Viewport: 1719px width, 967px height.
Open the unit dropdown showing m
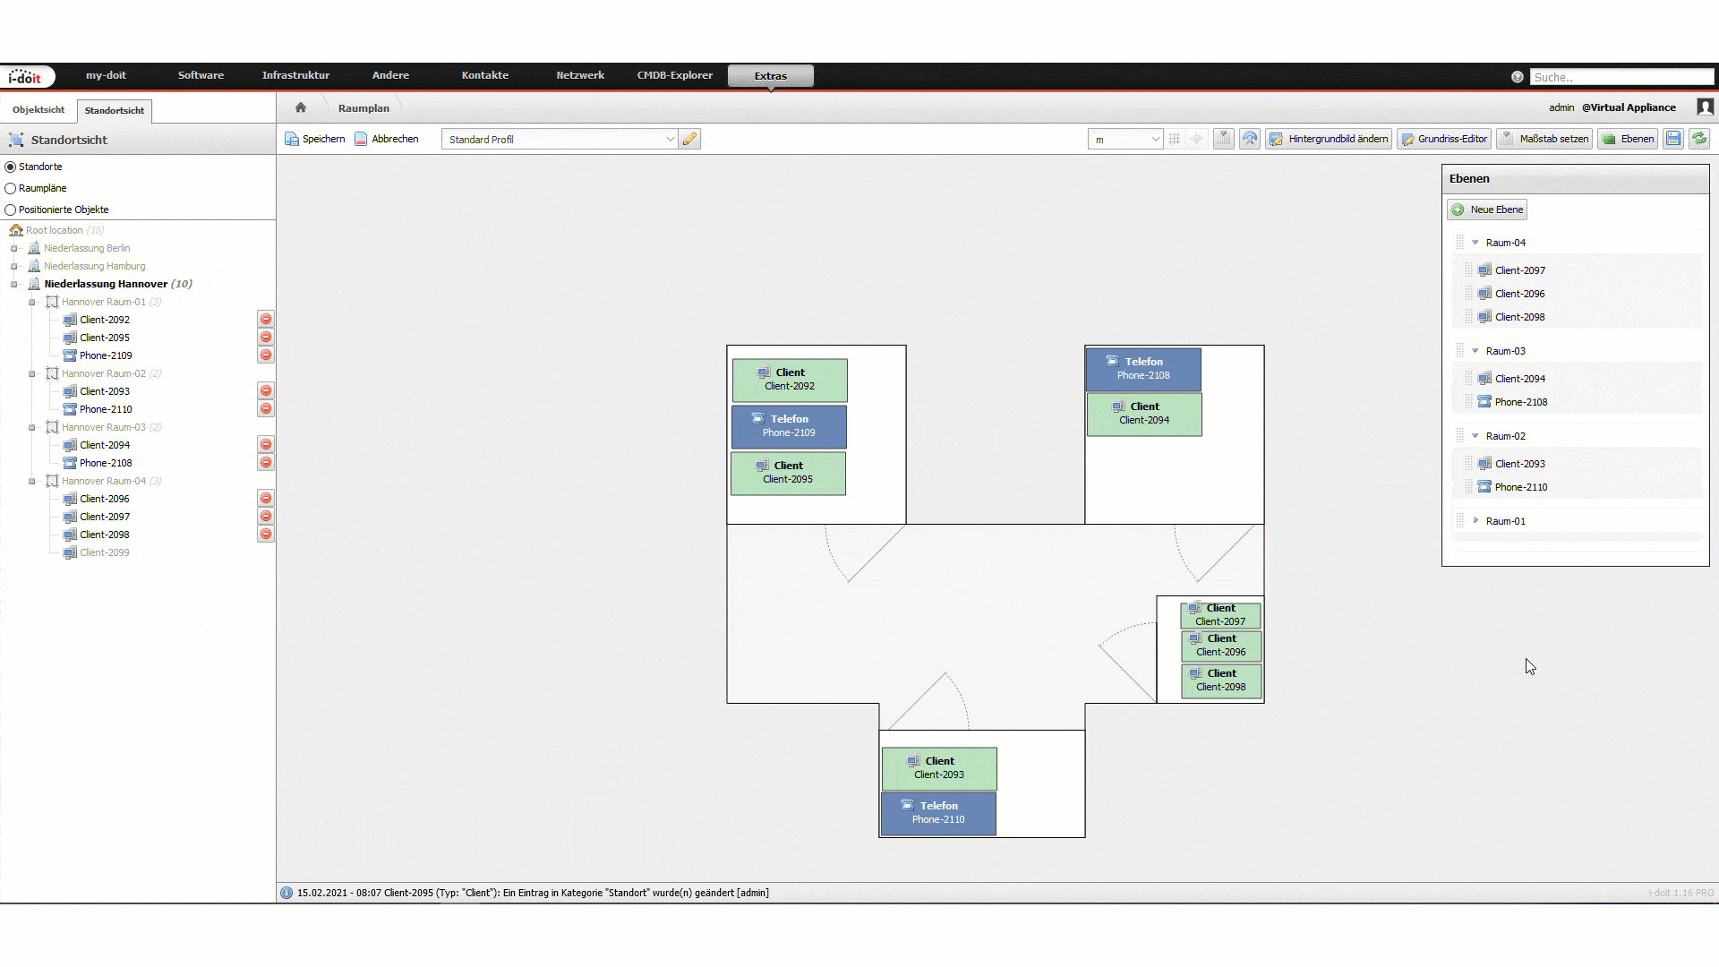1125,140
